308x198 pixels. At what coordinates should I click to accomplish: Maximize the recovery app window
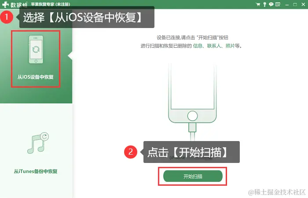[x=295, y=4]
